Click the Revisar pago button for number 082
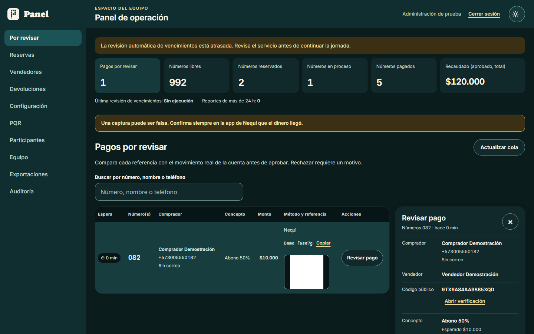Viewport: 534px width, 334px height. [x=362, y=258]
